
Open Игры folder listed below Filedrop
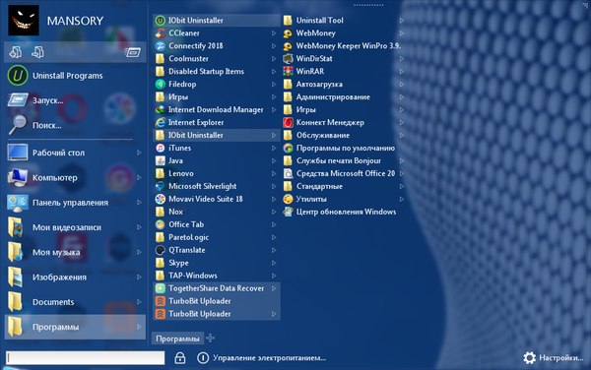point(217,97)
